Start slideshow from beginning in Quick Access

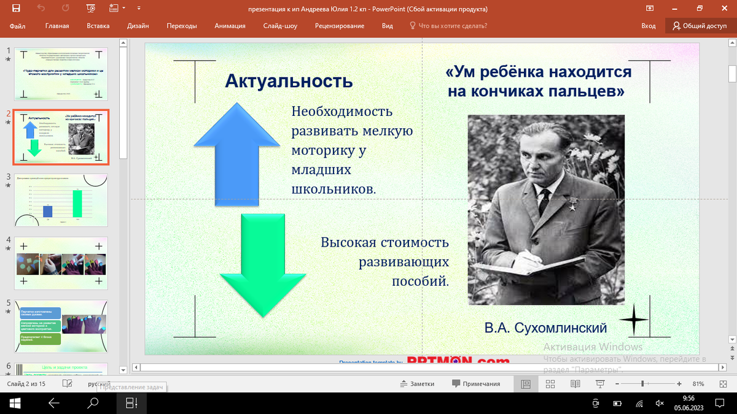91,9
